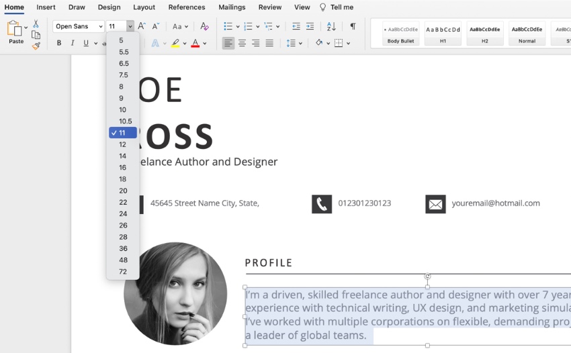
Task: Open font color dropdown arrow
Action: point(205,44)
